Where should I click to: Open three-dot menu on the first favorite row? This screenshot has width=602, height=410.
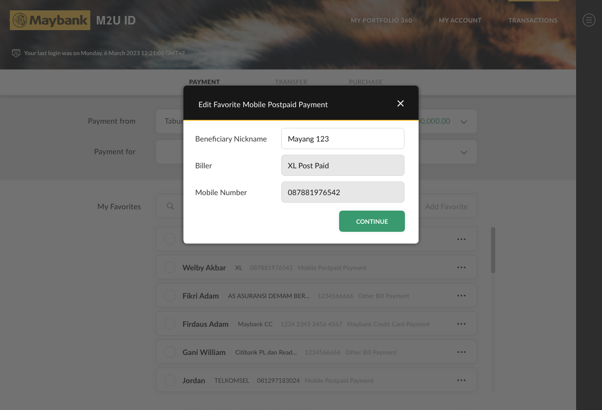461,239
